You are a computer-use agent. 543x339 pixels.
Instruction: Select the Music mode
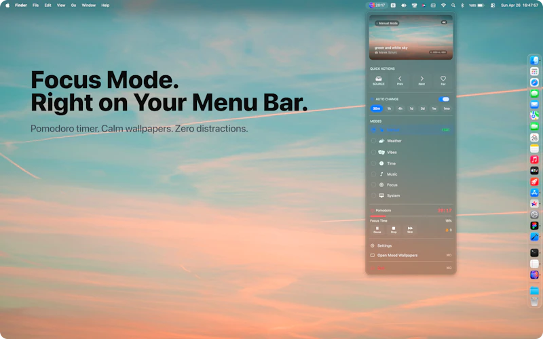pyautogui.click(x=411, y=174)
